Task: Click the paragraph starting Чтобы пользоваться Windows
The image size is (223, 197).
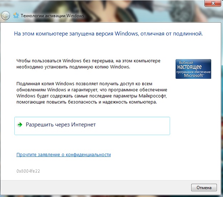Action: pos(88,64)
